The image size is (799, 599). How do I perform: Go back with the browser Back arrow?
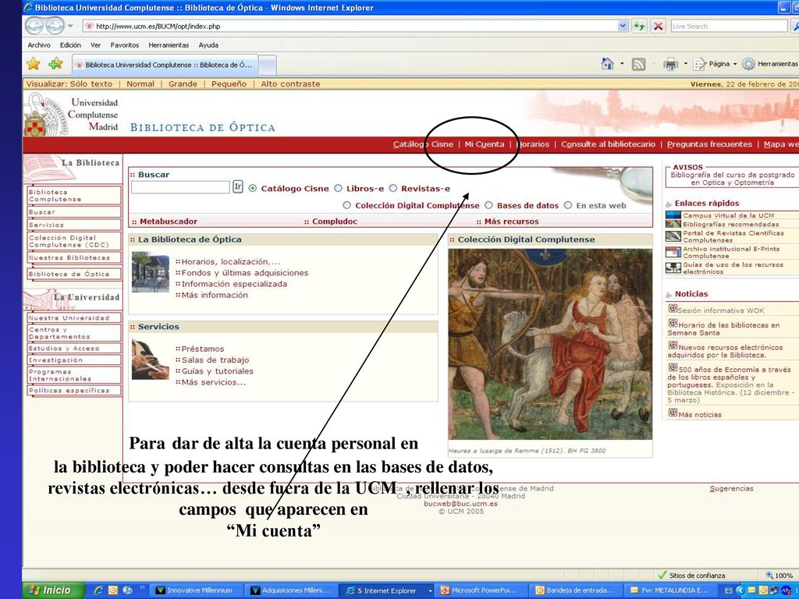[34, 26]
